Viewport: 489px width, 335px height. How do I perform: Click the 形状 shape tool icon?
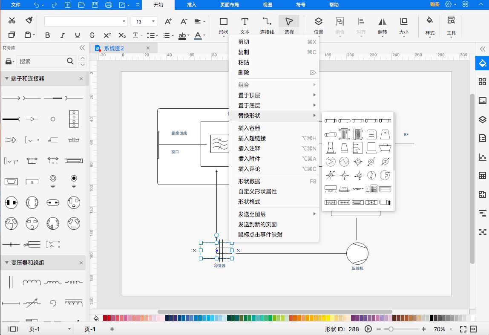pyautogui.click(x=223, y=24)
